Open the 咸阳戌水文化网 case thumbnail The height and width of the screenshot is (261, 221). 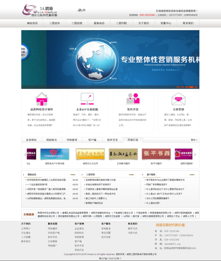pyautogui.click(x=87, y=154)
